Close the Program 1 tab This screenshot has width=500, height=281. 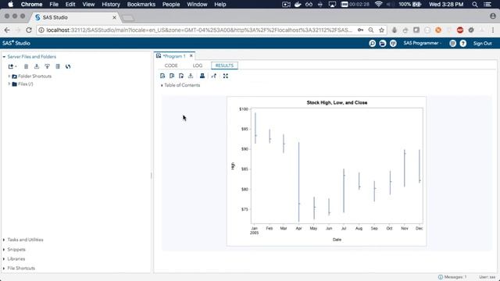tap(191, 55)
